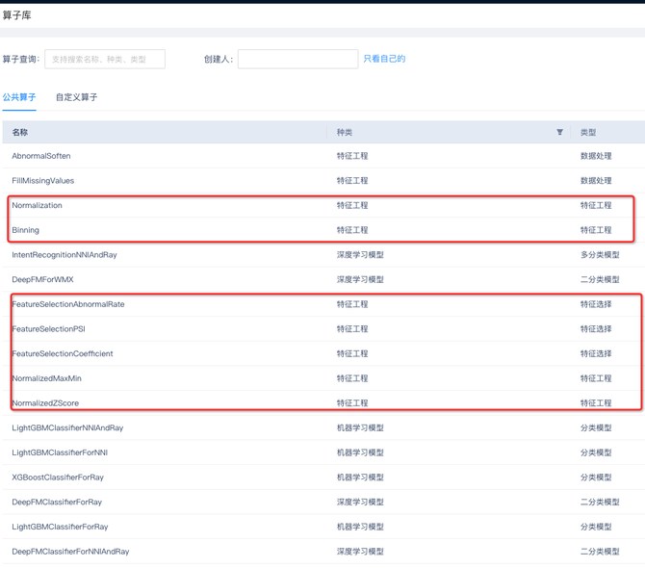The height and width of the screenshot is (568, 645).
Task: Click the Binning operator name
Action: (x=26, y=230)
